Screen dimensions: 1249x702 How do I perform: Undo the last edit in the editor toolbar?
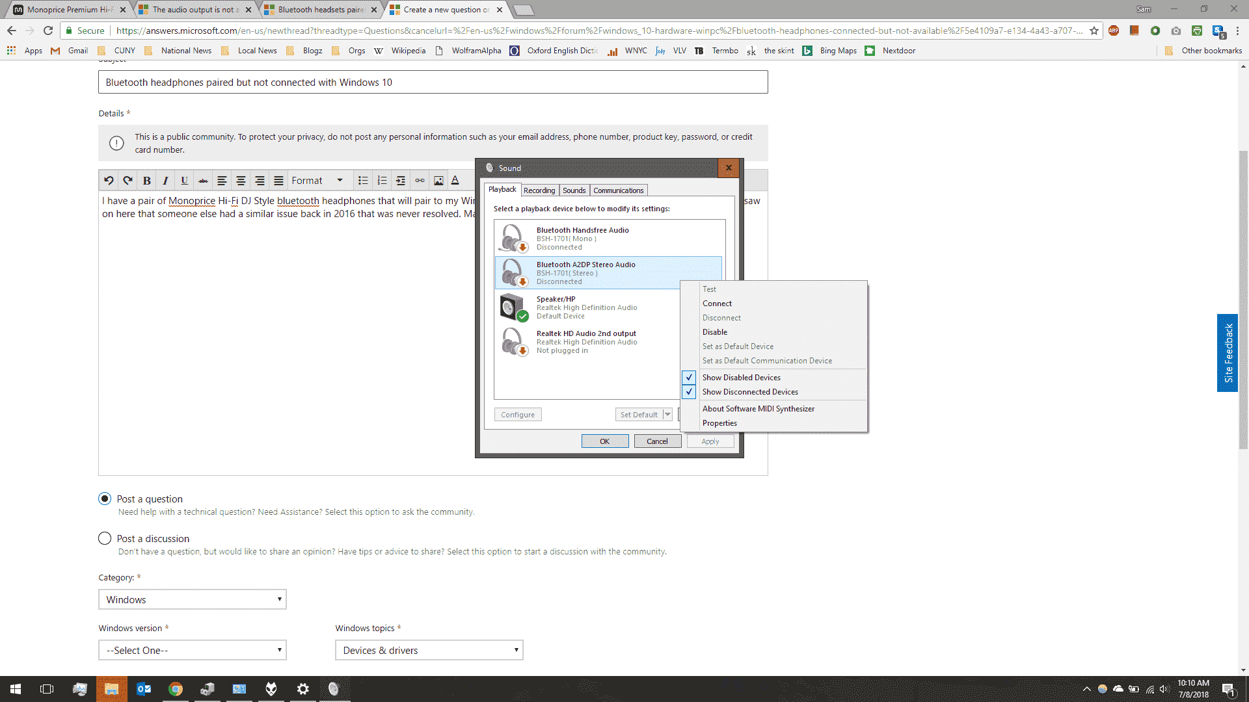pyautogui.click(x=109, y=181)
